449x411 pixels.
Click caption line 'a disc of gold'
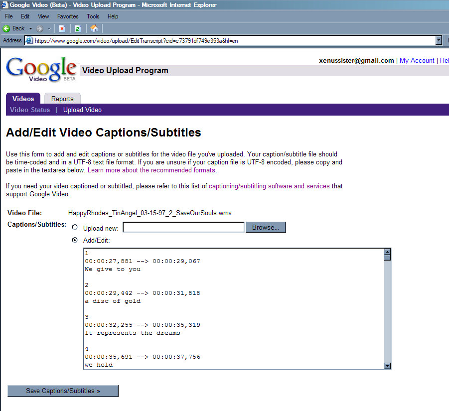pyautogui.click(x=113, y=301)
